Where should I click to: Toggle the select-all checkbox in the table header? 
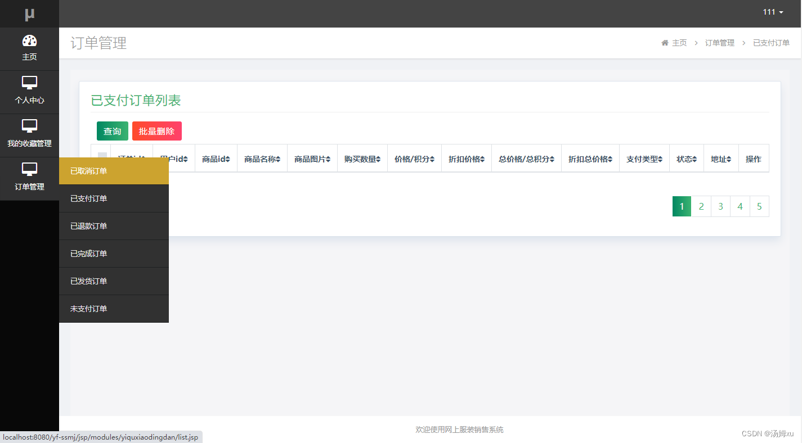(102, 155)
